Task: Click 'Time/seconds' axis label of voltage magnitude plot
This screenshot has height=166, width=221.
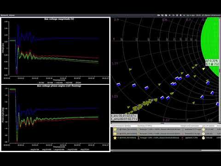Action: coord(59,80)
